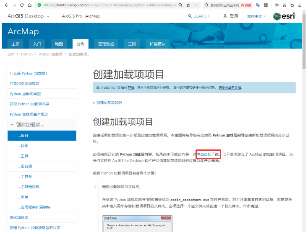Viewport: 308px width, 234px height.
Task: Open sidebar item 管理 Python 加载项类型的状态
Action: [42, 228]
